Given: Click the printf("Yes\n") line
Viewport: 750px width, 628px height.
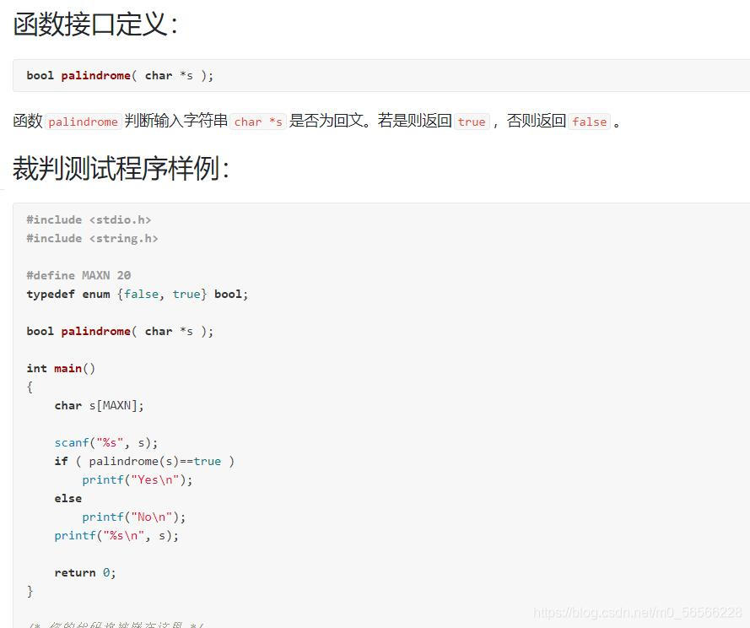Looking at the screenshot, I should coord(138,479).
